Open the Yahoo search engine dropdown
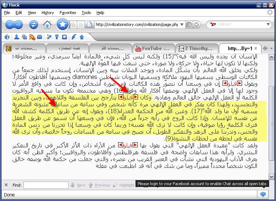The width and height of the screenshot is (276, 201). pyautogui.click(x=213, y=24)
